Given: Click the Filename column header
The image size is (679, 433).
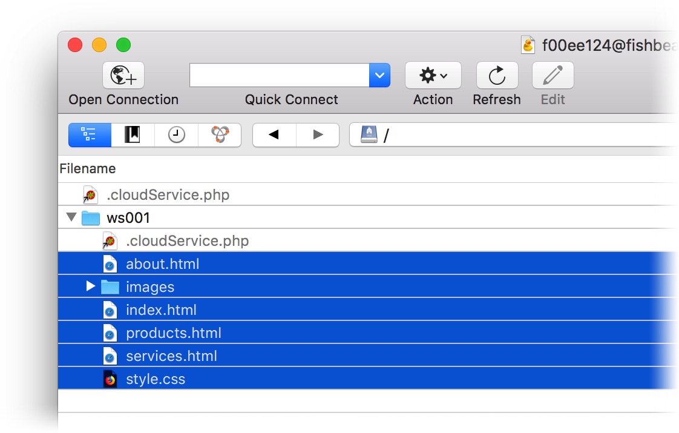Looking at the screenshot, I should tap(88, 168).
